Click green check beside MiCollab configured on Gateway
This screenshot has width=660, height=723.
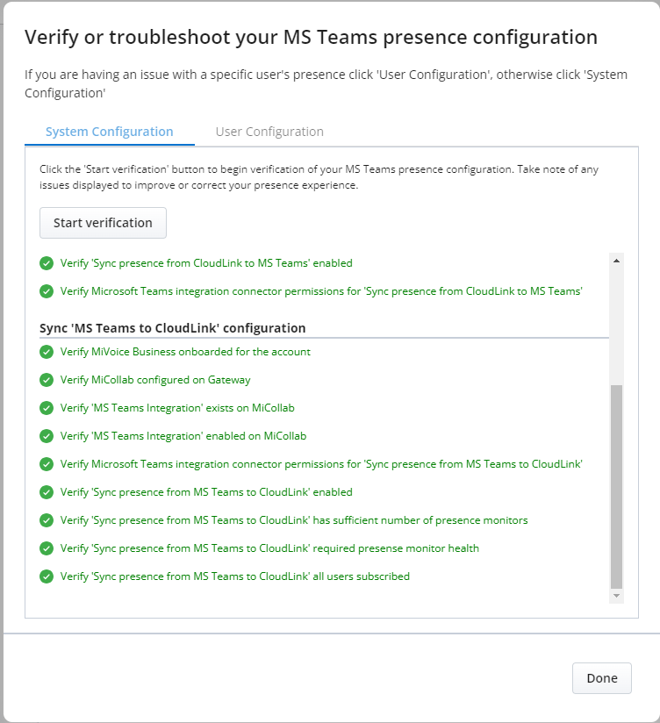tap(47, 380)
